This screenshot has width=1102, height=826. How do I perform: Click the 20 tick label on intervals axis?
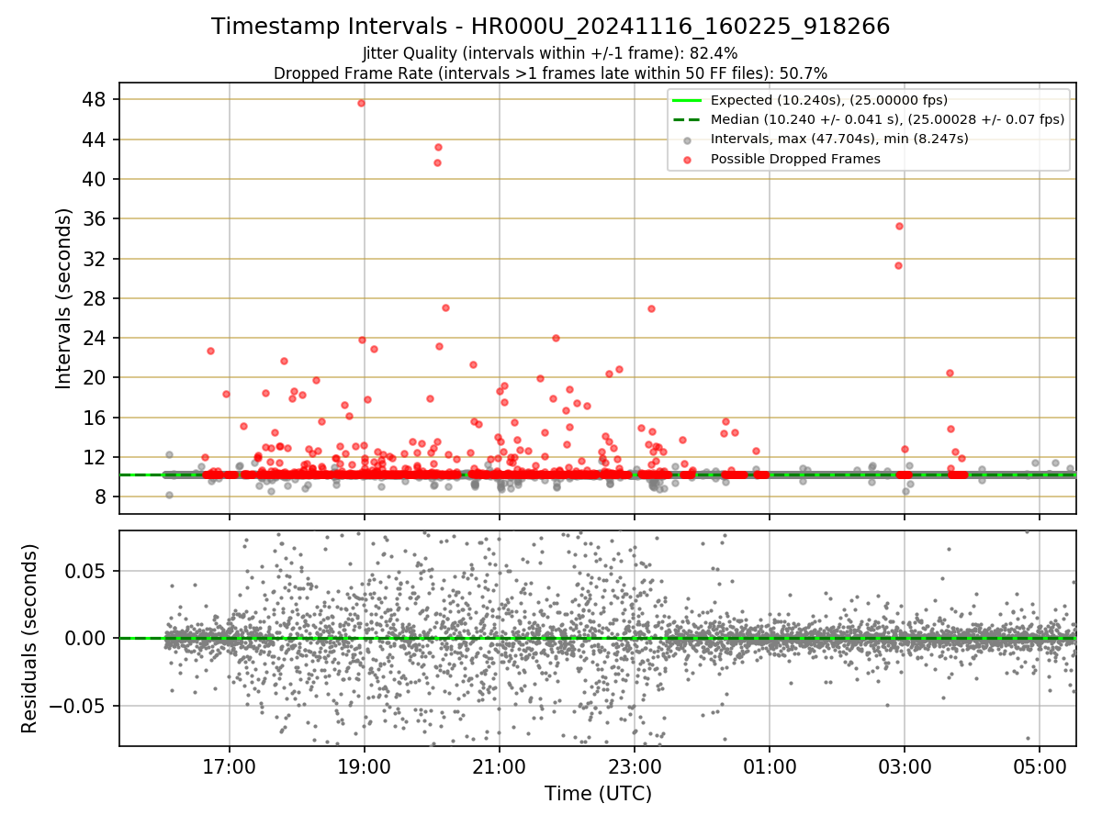(95, 377)
